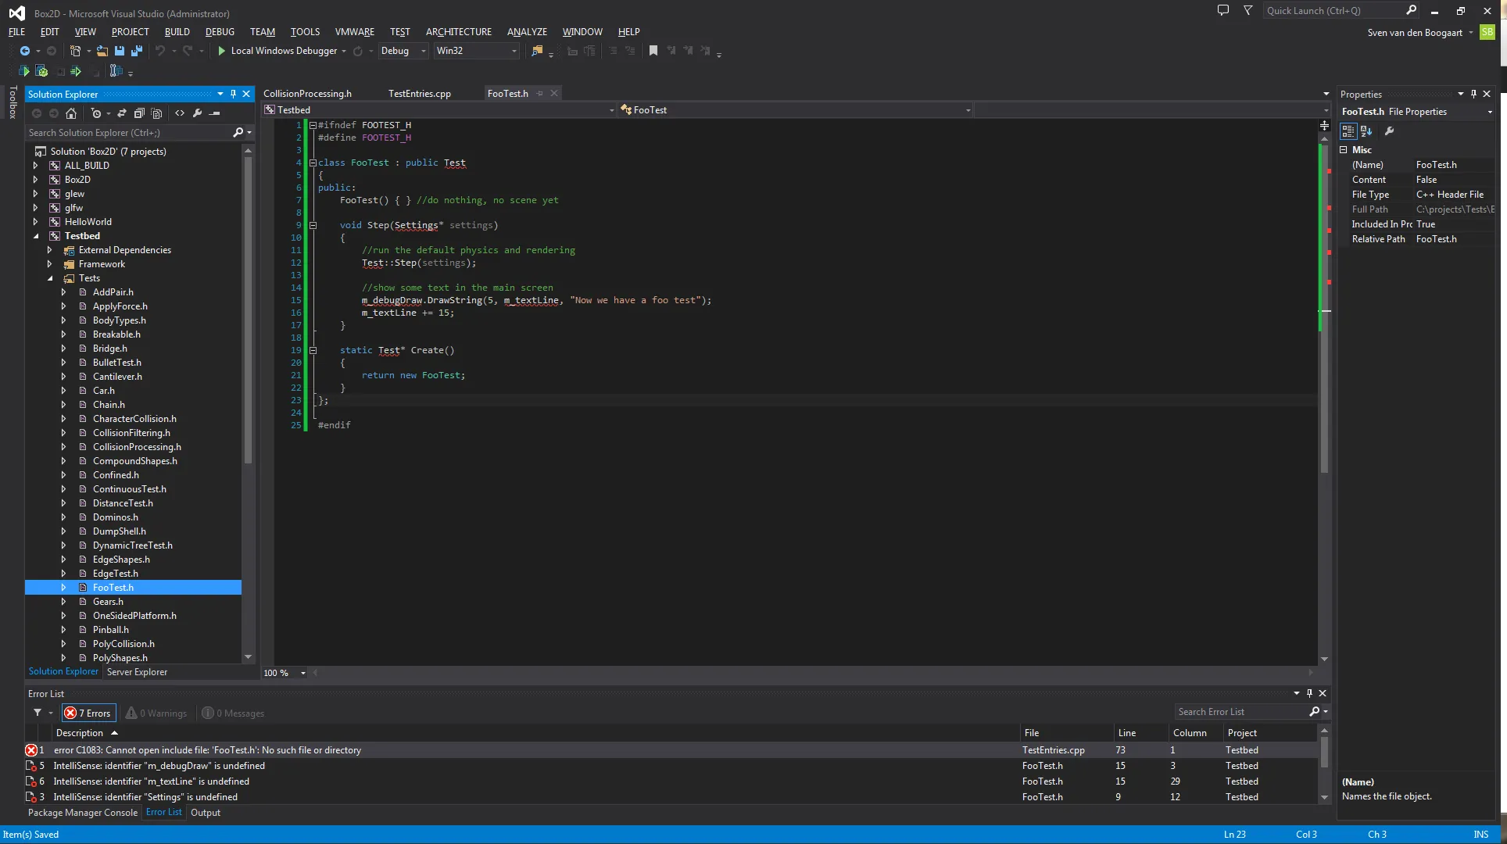The width and height of the screenshot is (1507, 844).
Task: Click the bookmark toggle toolbar icon
Action: tap(653, 51)
